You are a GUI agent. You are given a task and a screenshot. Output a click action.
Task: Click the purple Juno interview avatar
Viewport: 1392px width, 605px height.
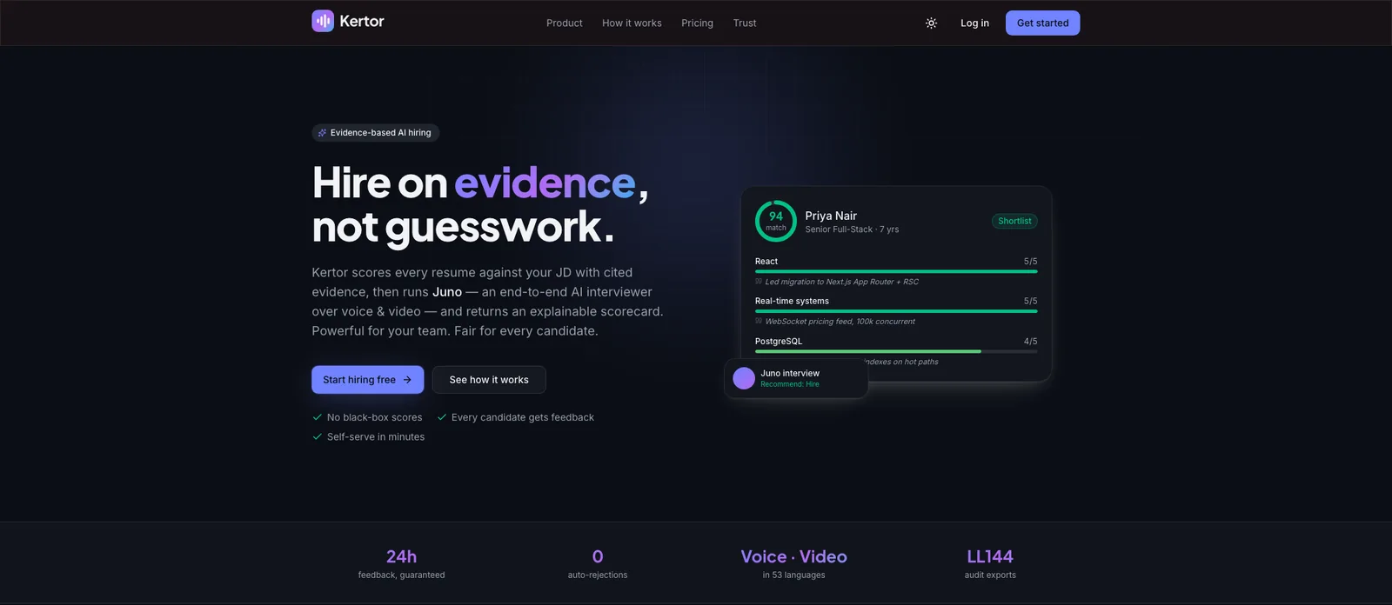point(744,378)
